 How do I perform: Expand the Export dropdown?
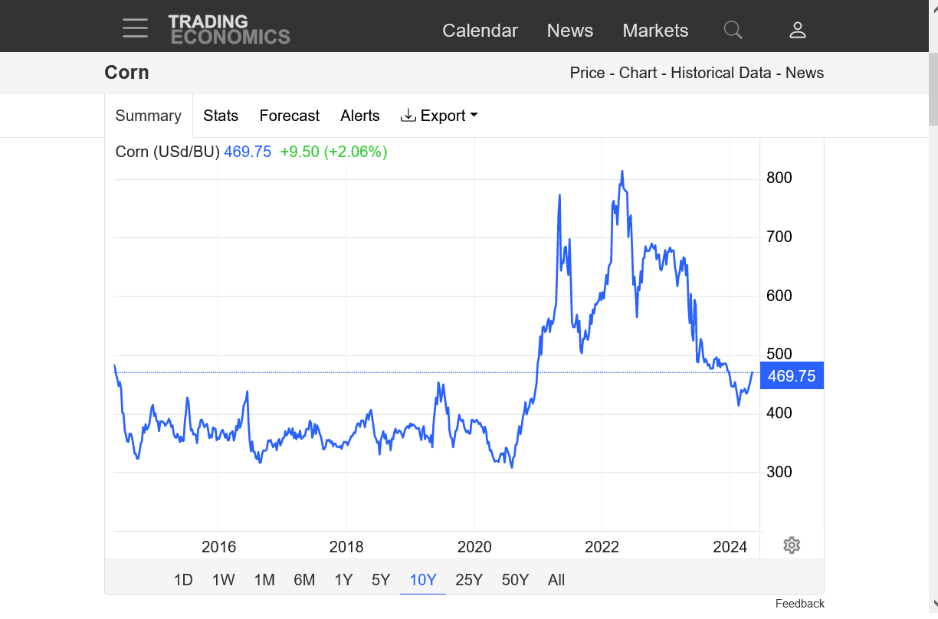click(439, 116)
